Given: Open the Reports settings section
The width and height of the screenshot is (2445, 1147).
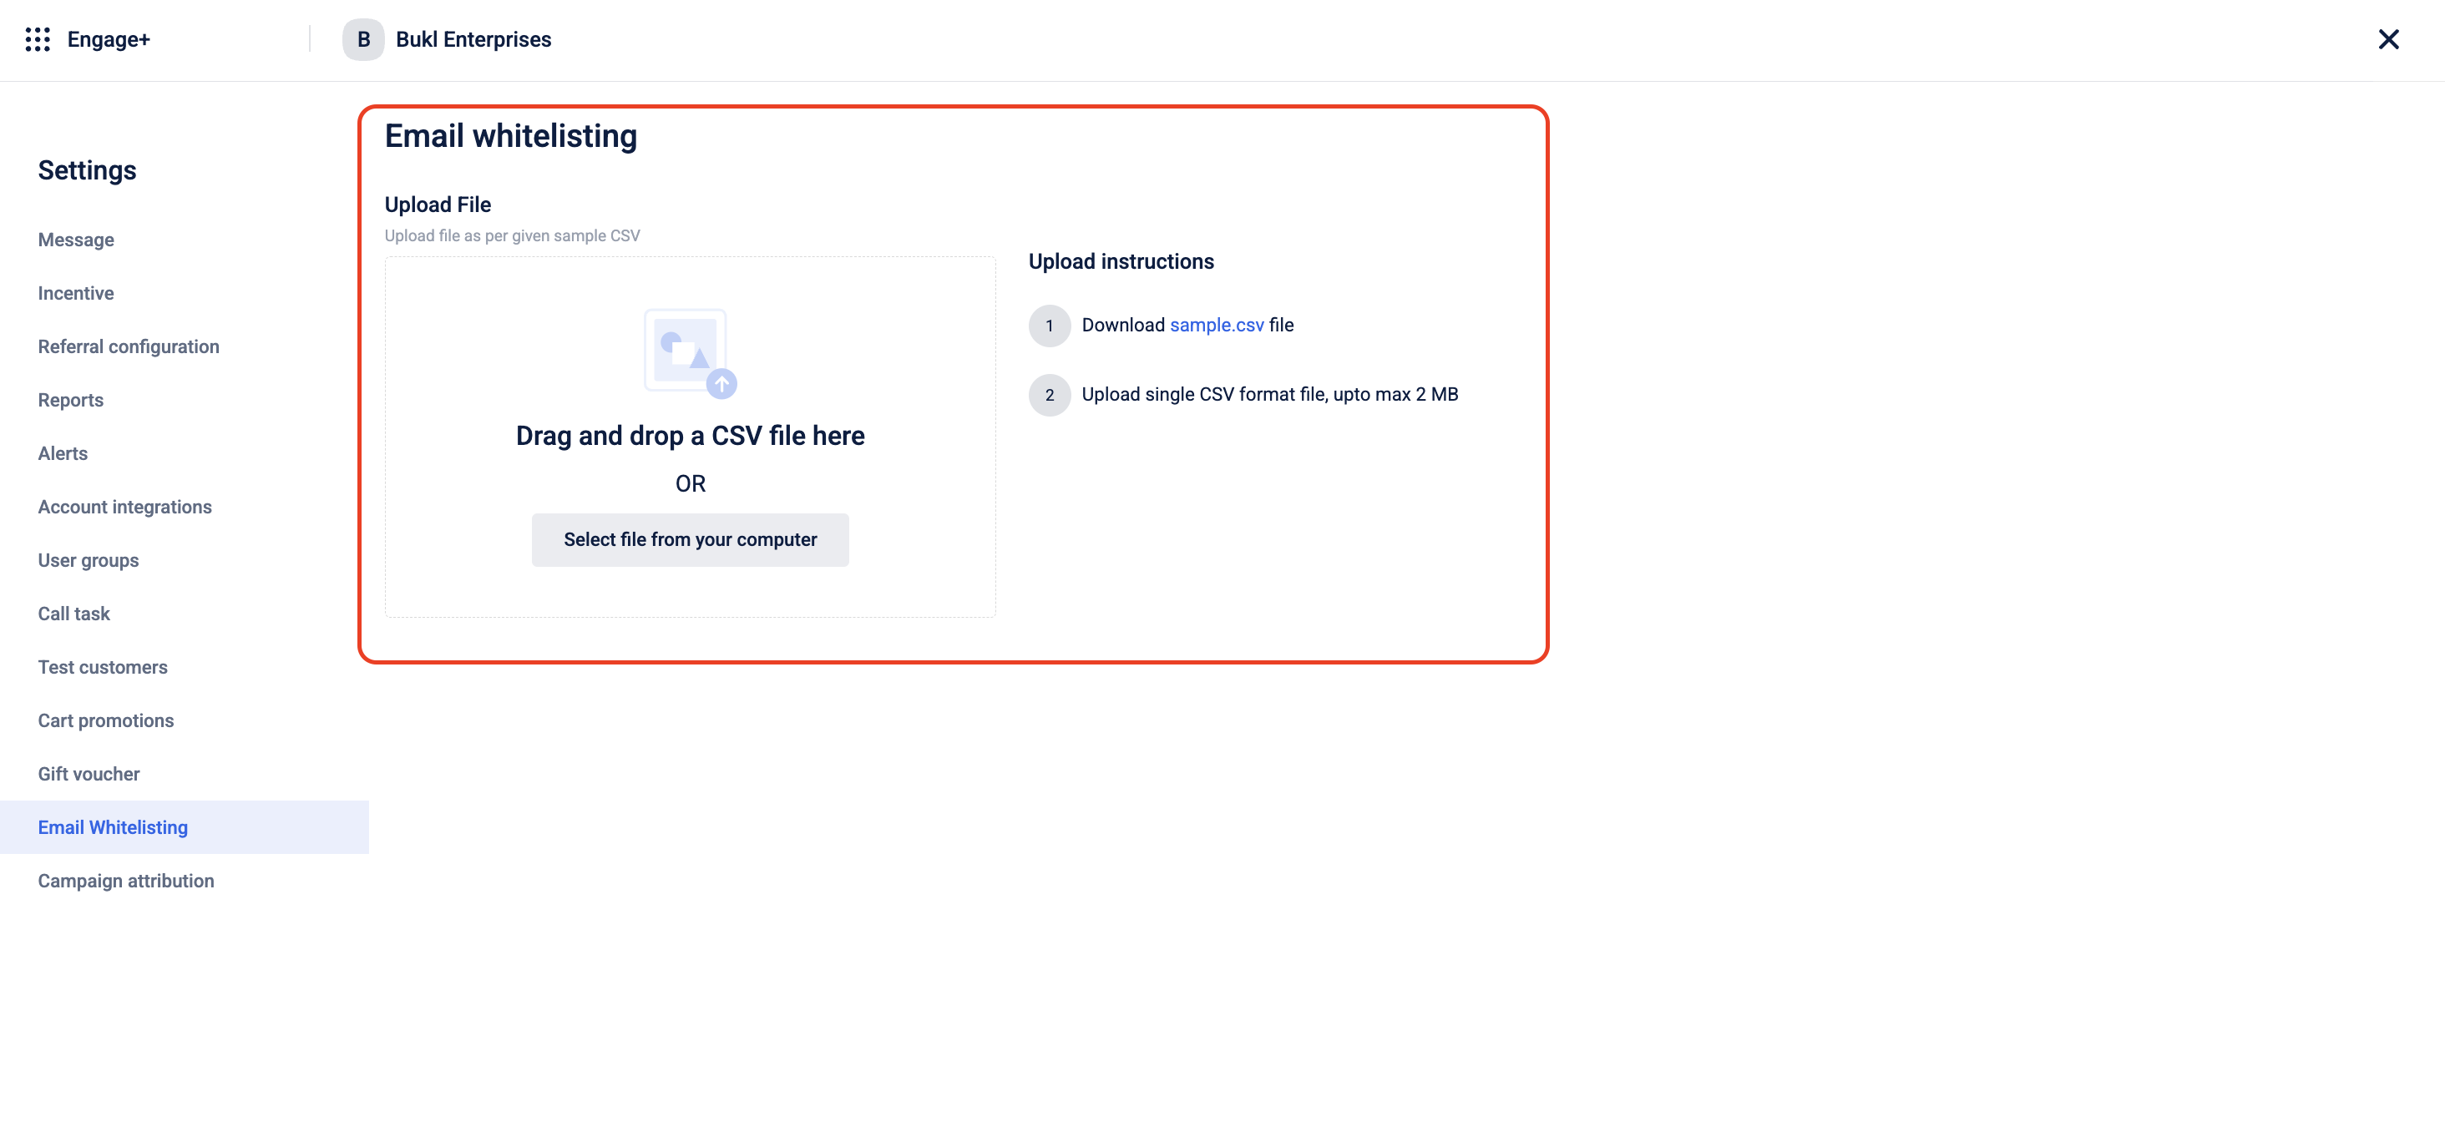Looking at the screenshot, I should pos(70,401).
